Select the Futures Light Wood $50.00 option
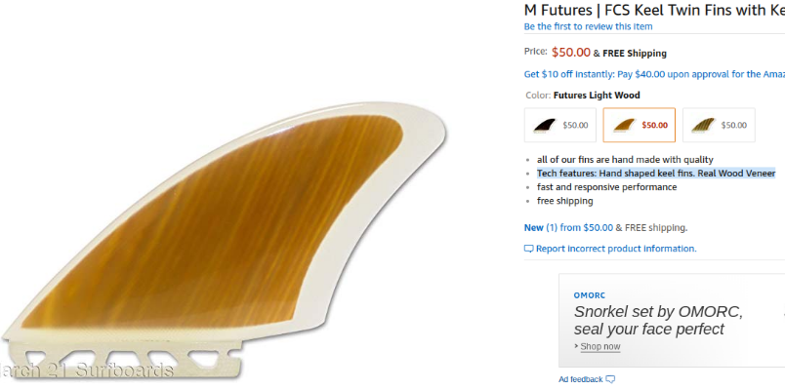Image resolution: width=785 pixels, height=390 pixels. click(x=640, y=125)
